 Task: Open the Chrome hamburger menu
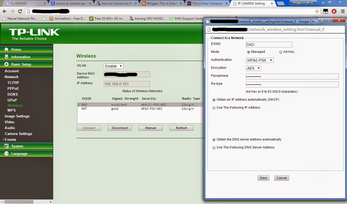click(x=342, y=11)
